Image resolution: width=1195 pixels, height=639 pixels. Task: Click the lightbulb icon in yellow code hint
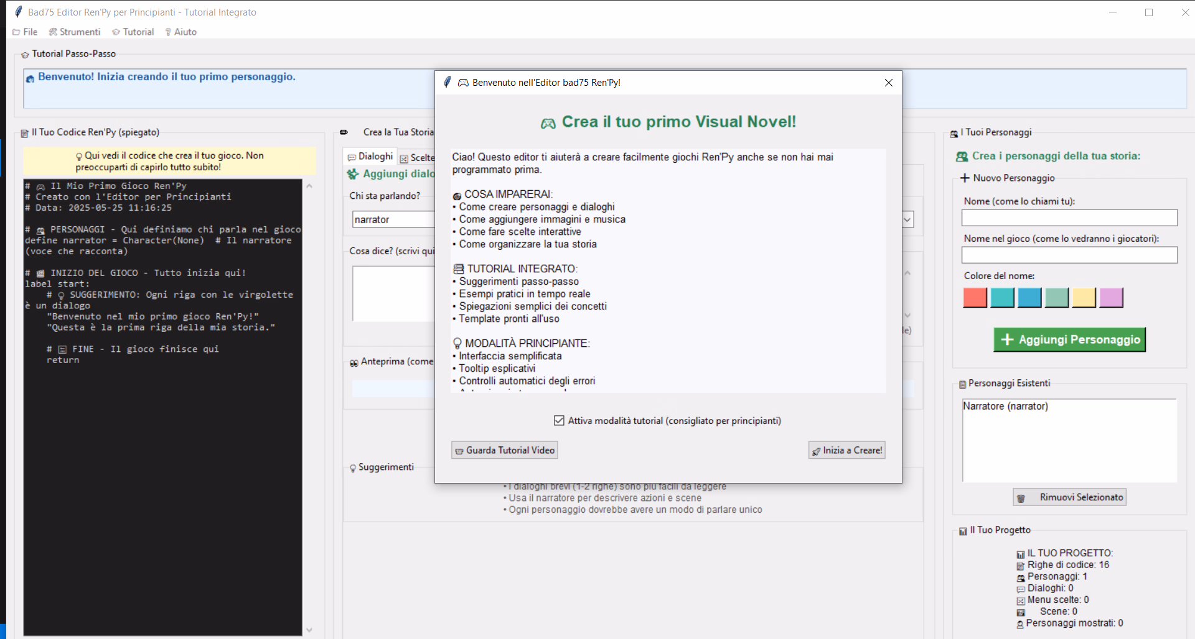click(79, 157)
